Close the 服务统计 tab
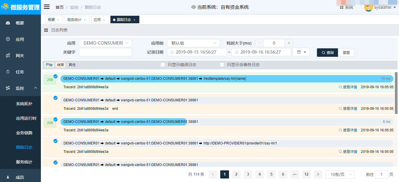The width and height of the screenshot is (399, 182). click(x=85, y=20)
